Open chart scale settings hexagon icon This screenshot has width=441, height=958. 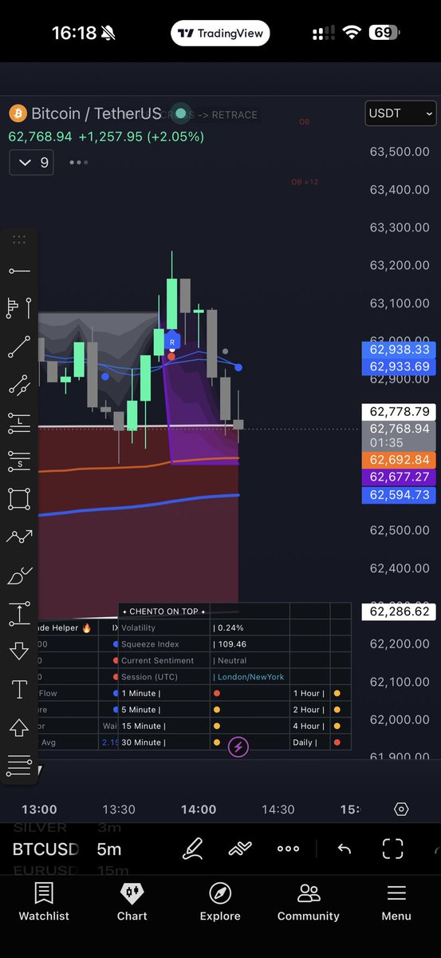click(401, 809)
